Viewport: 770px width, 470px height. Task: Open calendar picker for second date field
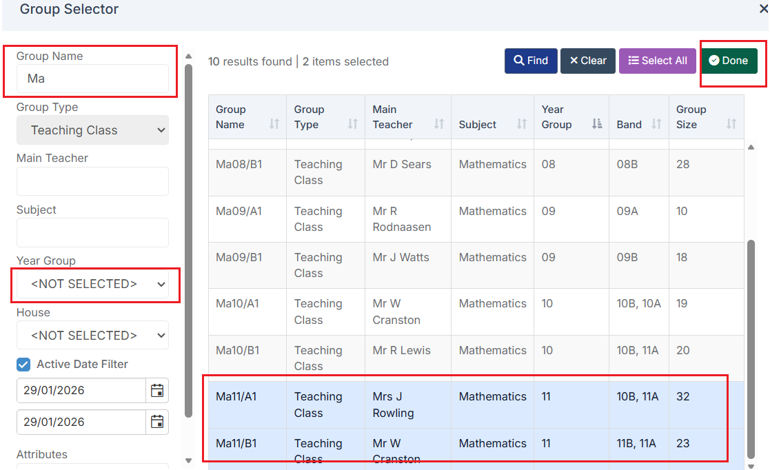(x=157, y=422)
